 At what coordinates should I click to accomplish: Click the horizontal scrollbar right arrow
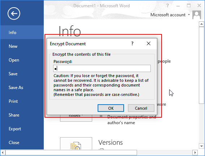pos(195,152)
